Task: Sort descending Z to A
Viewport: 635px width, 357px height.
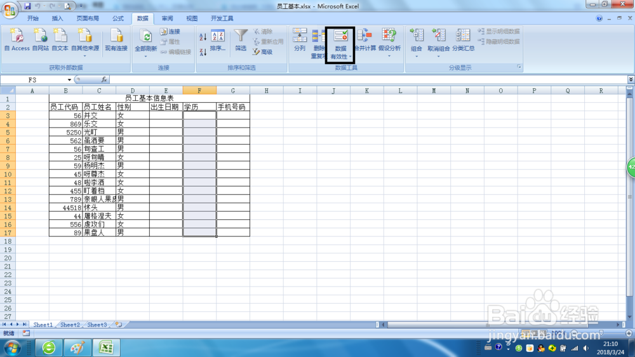Action: [x=203, y=51]
